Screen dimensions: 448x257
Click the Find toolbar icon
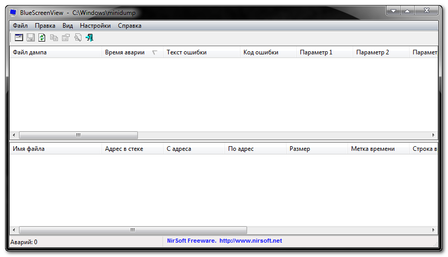click(x=78, y=37)
